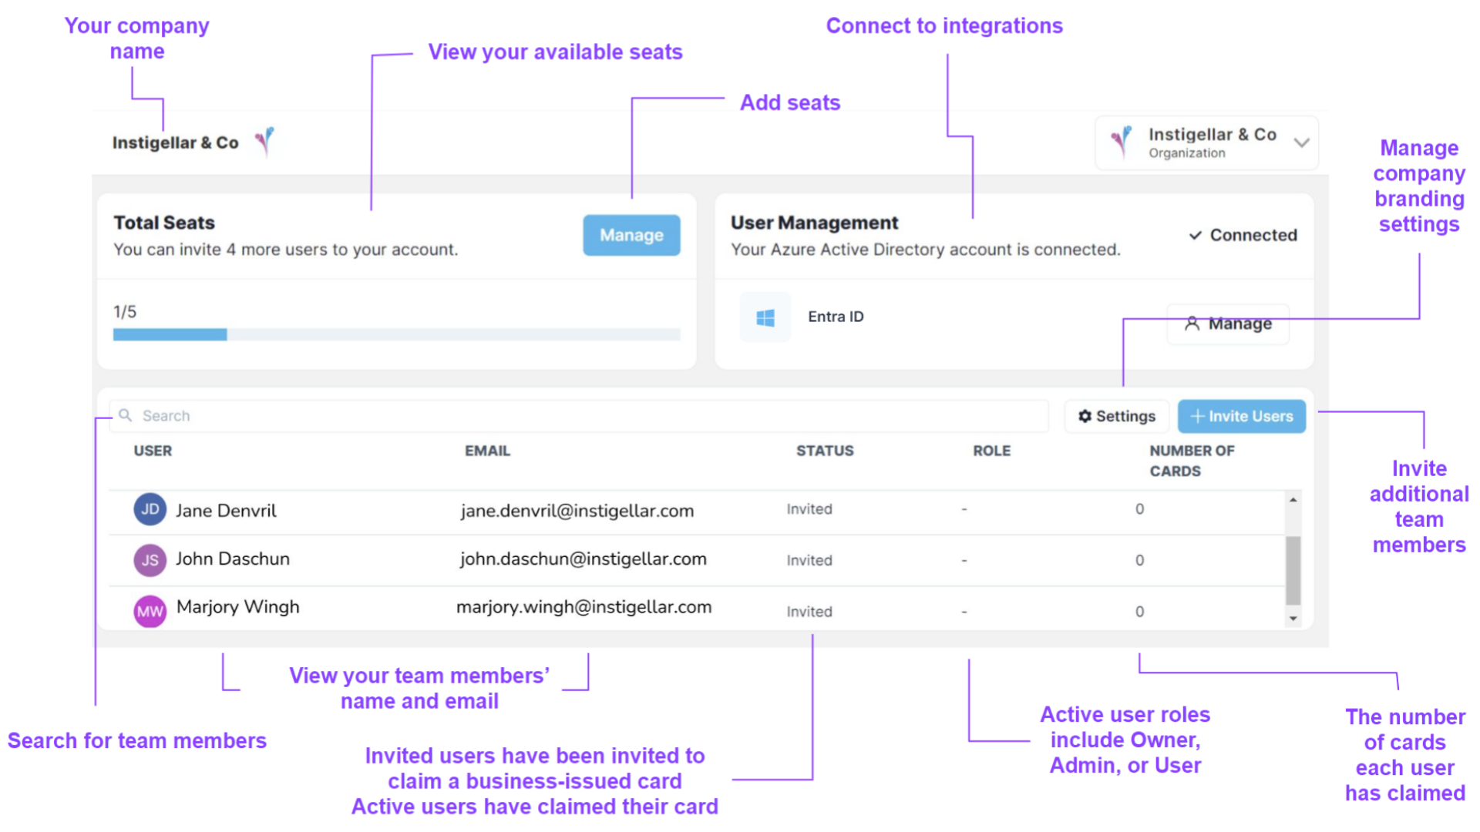Click the organization logo in the switcher
The image size is (1480, 832).
(1122, 142)
